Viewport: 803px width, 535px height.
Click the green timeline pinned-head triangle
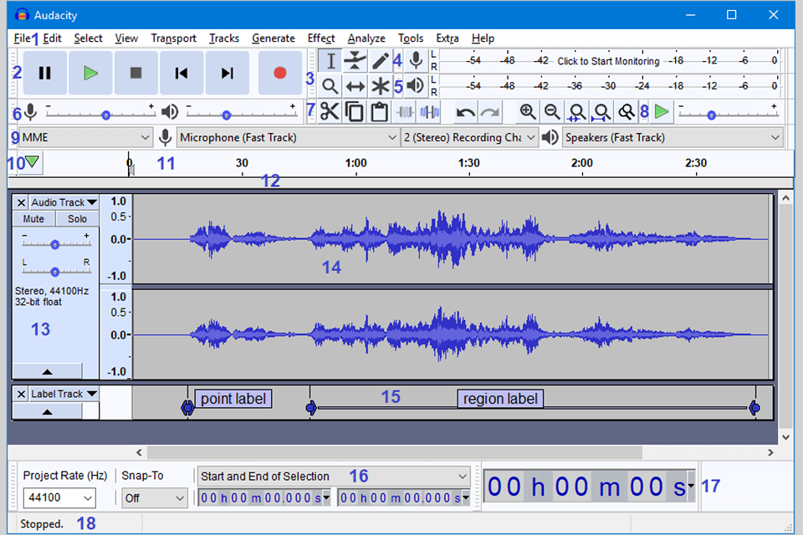coord(32,162)
